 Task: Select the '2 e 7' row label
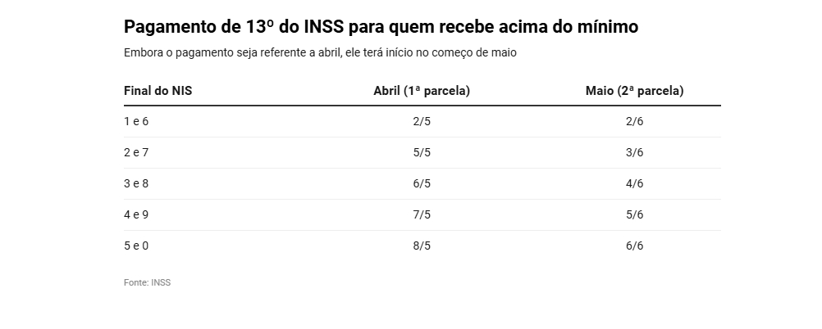coord(136,153)
